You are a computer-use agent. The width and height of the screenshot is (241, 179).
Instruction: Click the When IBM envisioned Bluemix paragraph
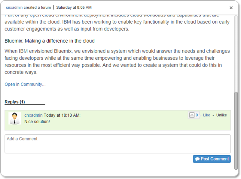pyautogui.click(x=117, y=62)
